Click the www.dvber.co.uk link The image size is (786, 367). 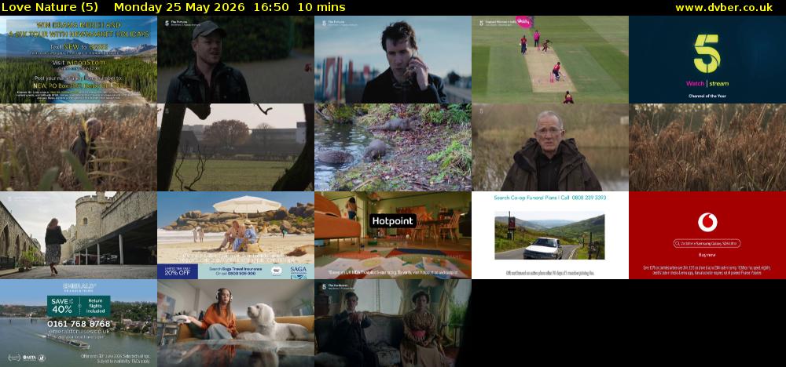(x=724, y=8)
